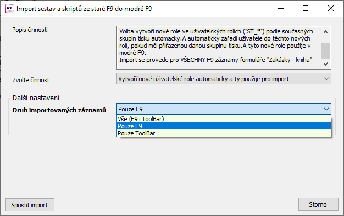Close the import dialog window
Image resolution: width=344 pixels, height=216 pixels.
331,9
